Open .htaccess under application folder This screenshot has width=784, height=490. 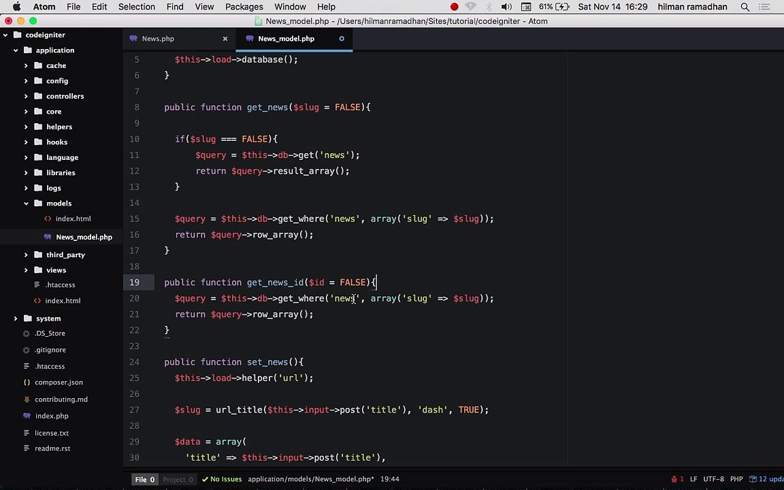click(x=60, y=285)
